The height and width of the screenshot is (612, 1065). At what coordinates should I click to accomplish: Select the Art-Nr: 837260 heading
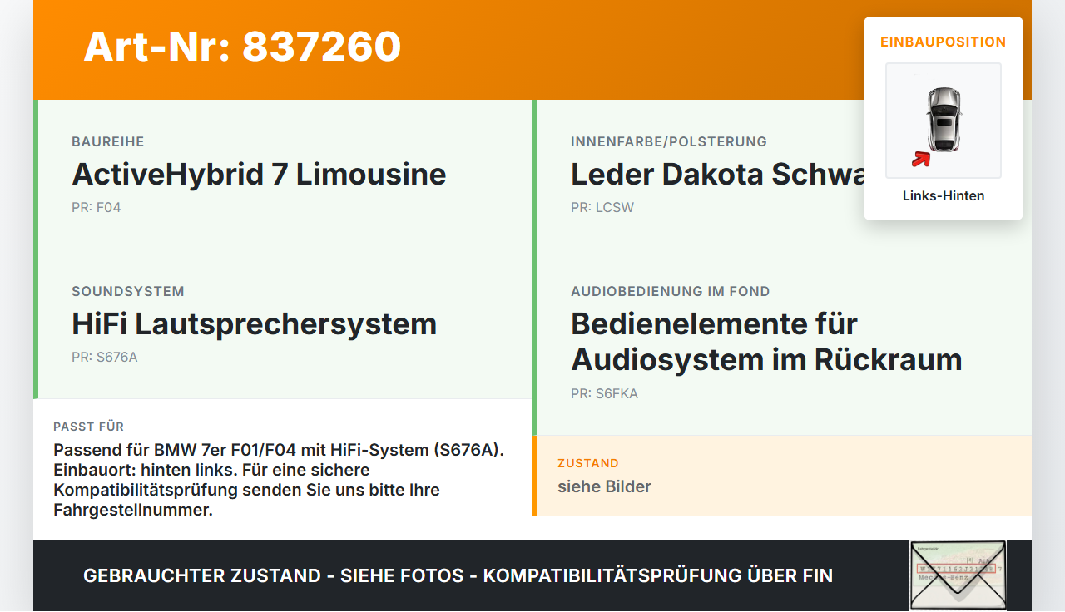[x=242, y=47]
